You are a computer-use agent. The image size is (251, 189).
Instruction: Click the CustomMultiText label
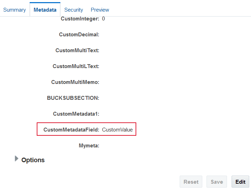pos(77,50)
